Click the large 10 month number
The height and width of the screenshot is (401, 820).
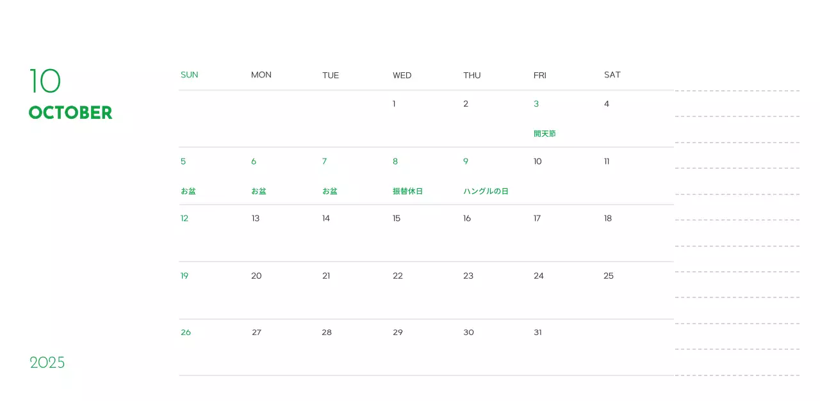point(45,81)
